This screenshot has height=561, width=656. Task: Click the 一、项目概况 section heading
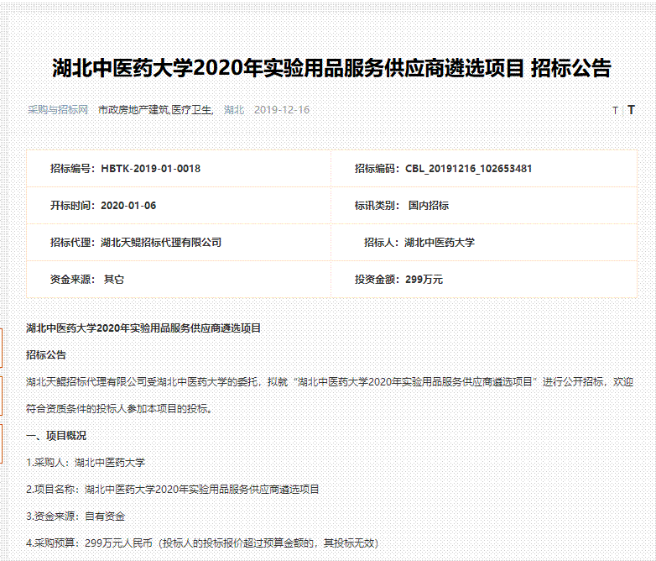pos(56,436)
